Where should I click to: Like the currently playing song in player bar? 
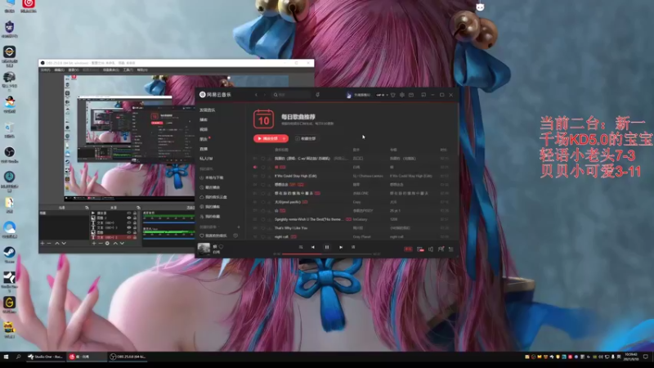(x=221, y=247)
